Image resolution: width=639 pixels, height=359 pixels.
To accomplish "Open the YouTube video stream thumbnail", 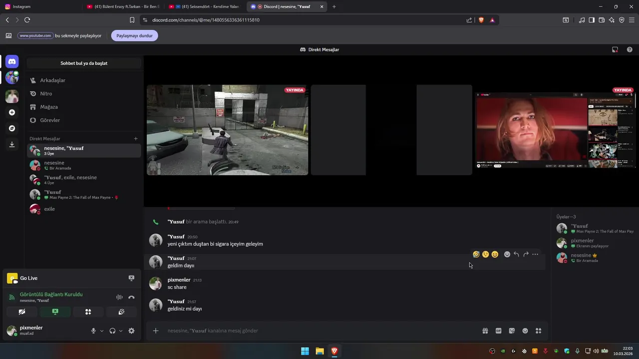I will [x=555, y=130].
